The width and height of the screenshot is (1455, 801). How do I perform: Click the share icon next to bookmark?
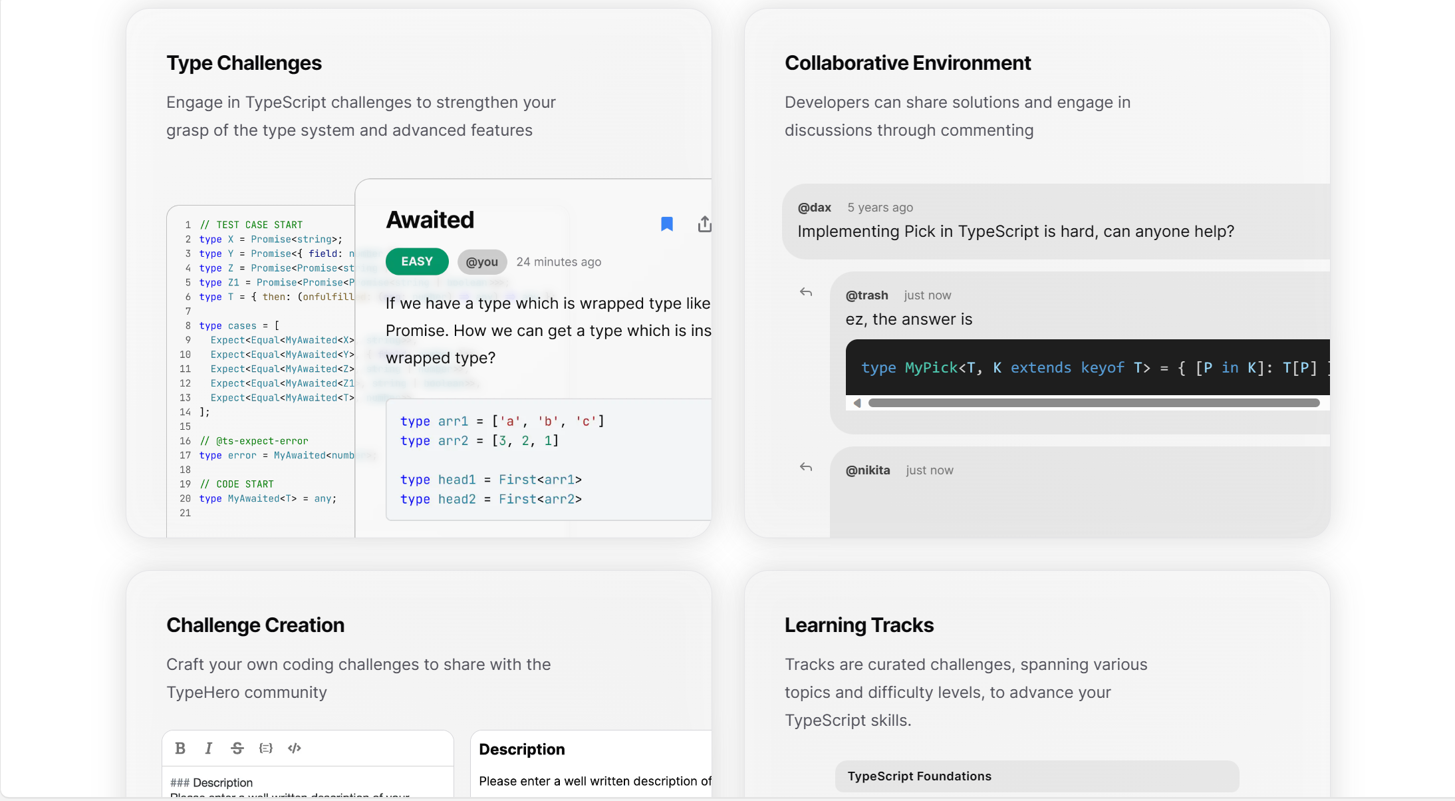(704, 224)
